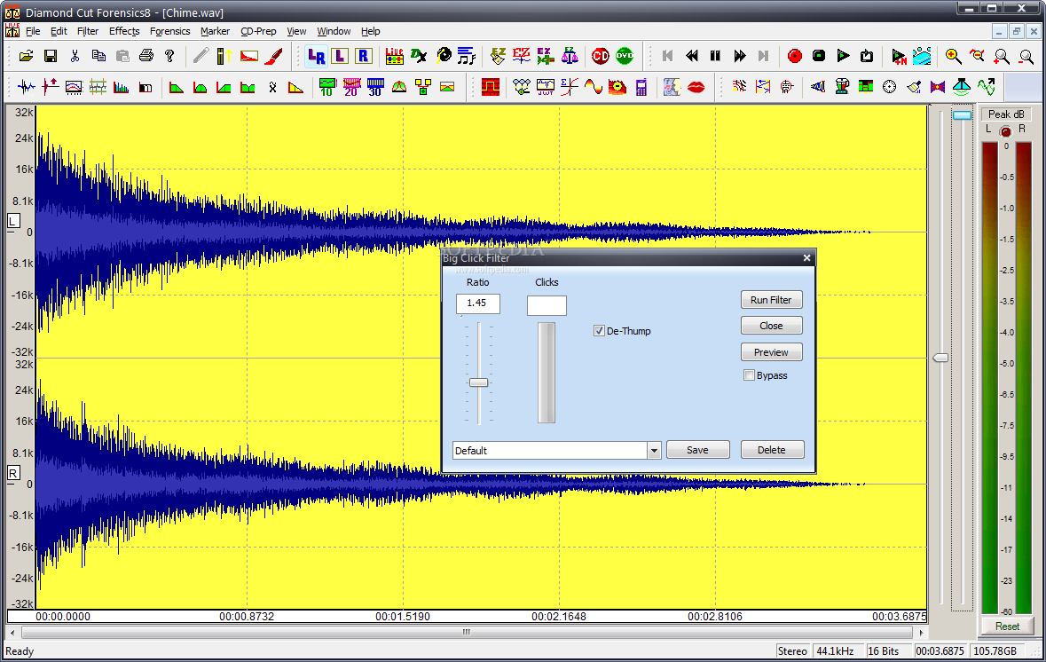
Task: Open the spectrum bars analyzer icon
Action: pos(121,87)
